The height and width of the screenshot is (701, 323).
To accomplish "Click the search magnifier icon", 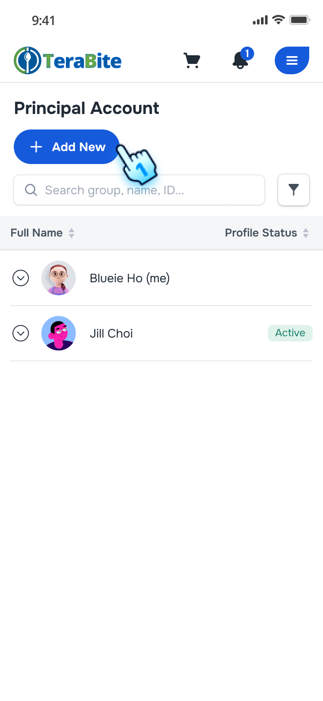I will [31, 190].
